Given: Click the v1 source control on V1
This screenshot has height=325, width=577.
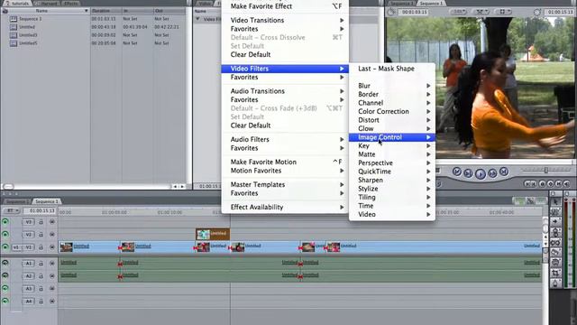Looking at the screenshot, I should pyautogui.click(x=16, y=247).
